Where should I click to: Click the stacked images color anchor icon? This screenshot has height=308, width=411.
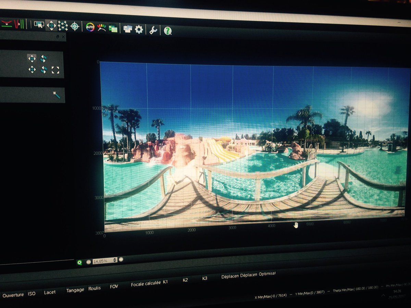click(x=113, y=28)
